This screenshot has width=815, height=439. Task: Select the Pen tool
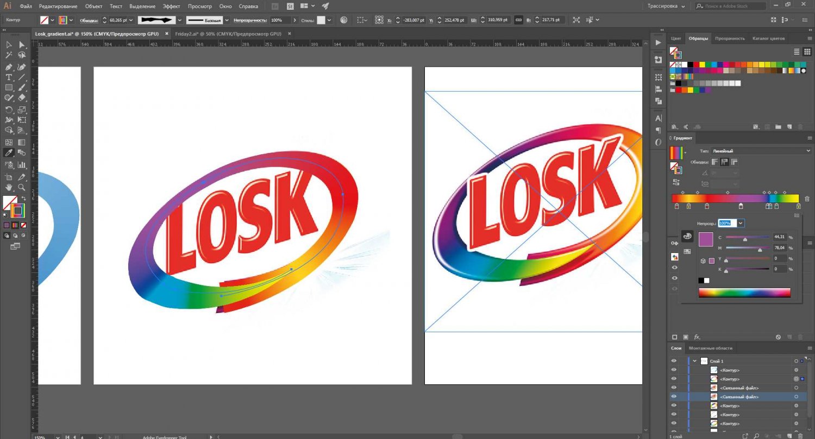(x=9, y=67)
